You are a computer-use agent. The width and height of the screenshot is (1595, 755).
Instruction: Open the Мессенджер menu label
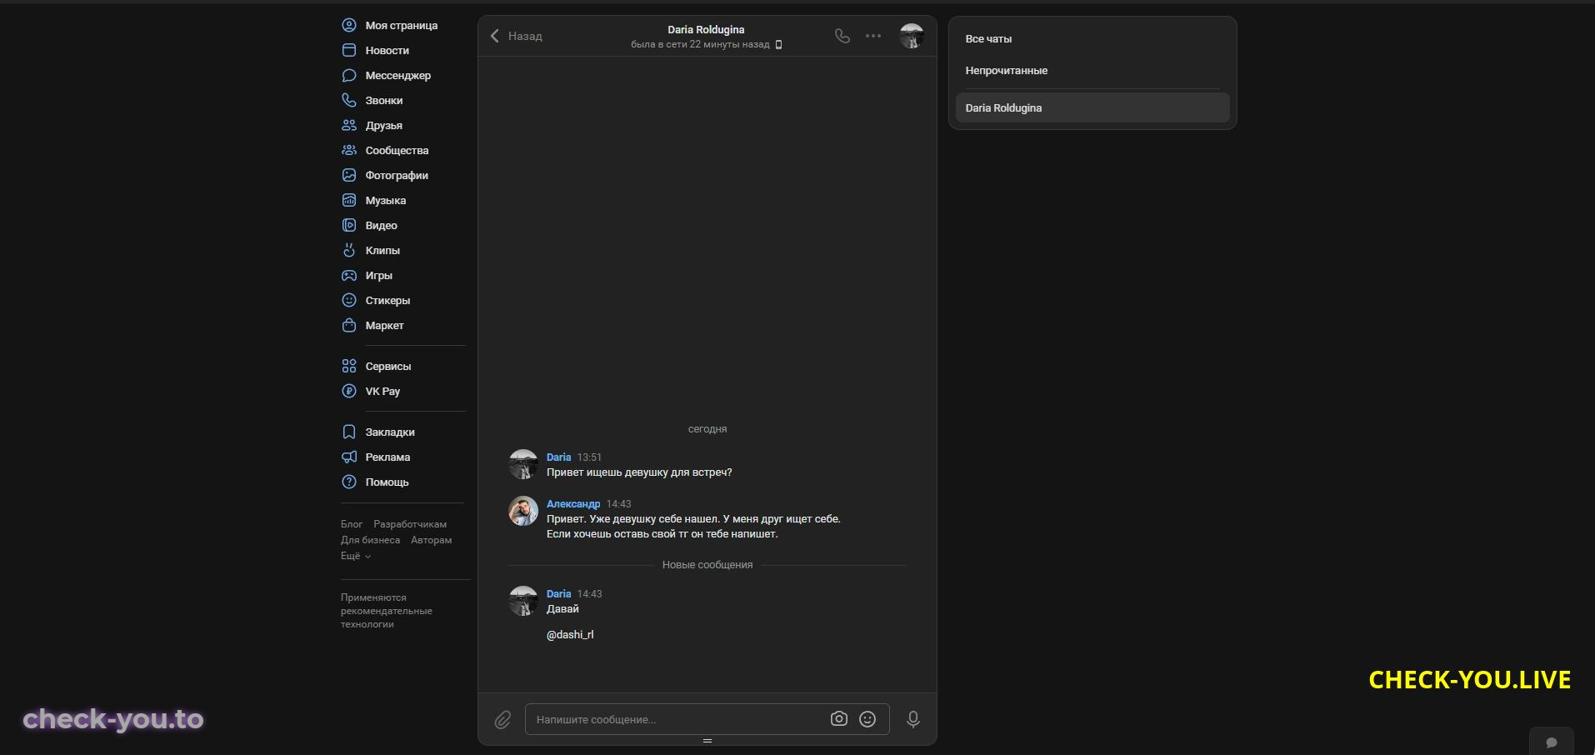[x=398, y=76]
